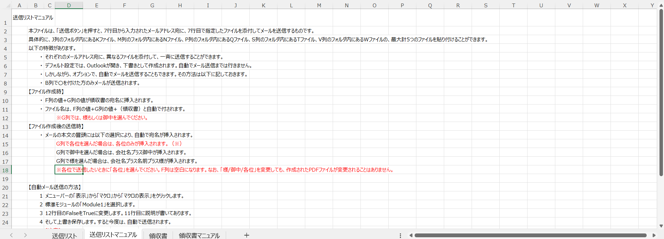The width and height of the screenshot is (664, 239).
Task: Click the horizontal scrollbar thumb
Action: click(x=530, y=235)
